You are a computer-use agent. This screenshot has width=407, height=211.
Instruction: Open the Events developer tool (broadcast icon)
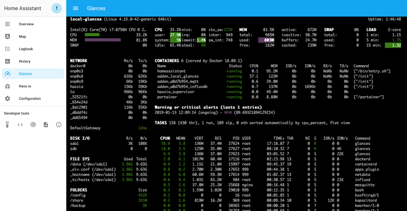(x=33, y=125)
